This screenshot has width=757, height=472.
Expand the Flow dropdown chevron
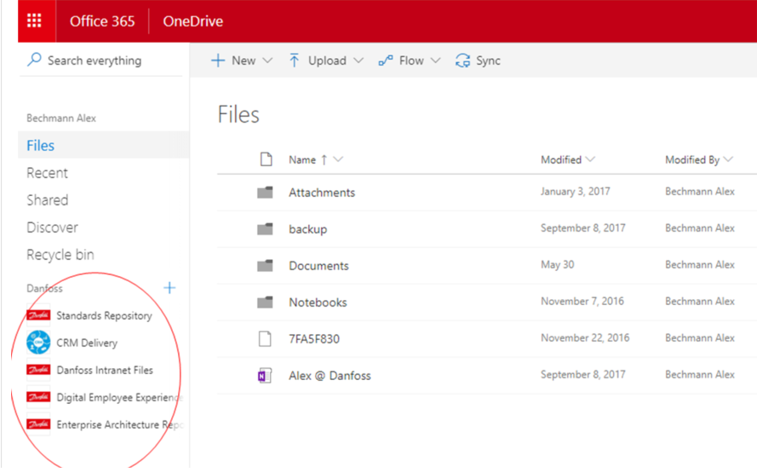pyautogui.click(x=435, y=60)
